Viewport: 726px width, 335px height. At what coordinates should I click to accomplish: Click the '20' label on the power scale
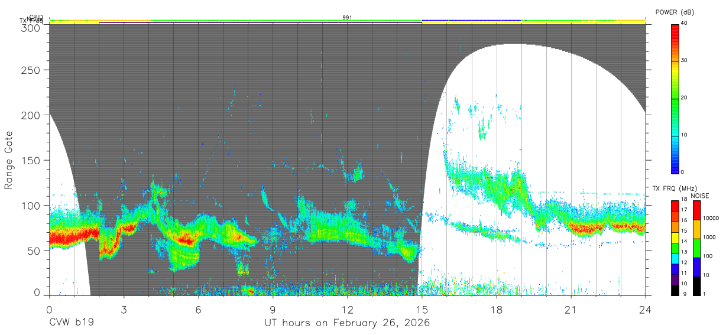pos(685,97)
